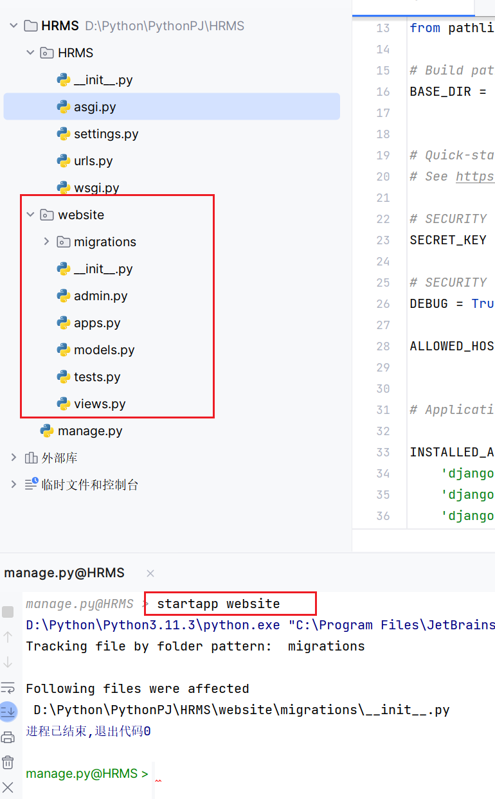This screenshot has height=799, width=495.
Task: Collapse the website folder
Action: (30, 215)
